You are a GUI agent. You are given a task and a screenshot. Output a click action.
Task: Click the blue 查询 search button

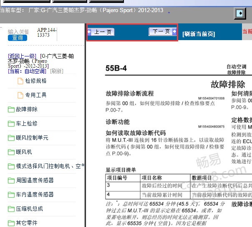click(18, 38)
